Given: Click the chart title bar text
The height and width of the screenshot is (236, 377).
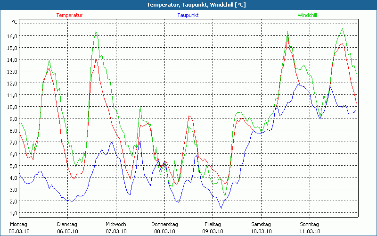Looking at the screenshot, I should tap(189, 5).
